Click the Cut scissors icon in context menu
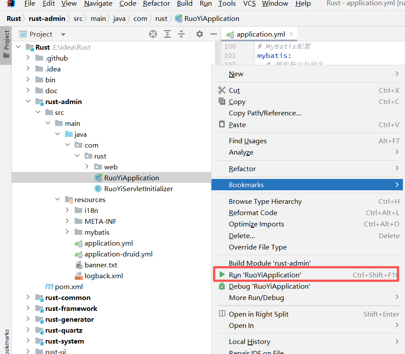 pos(222,90)
